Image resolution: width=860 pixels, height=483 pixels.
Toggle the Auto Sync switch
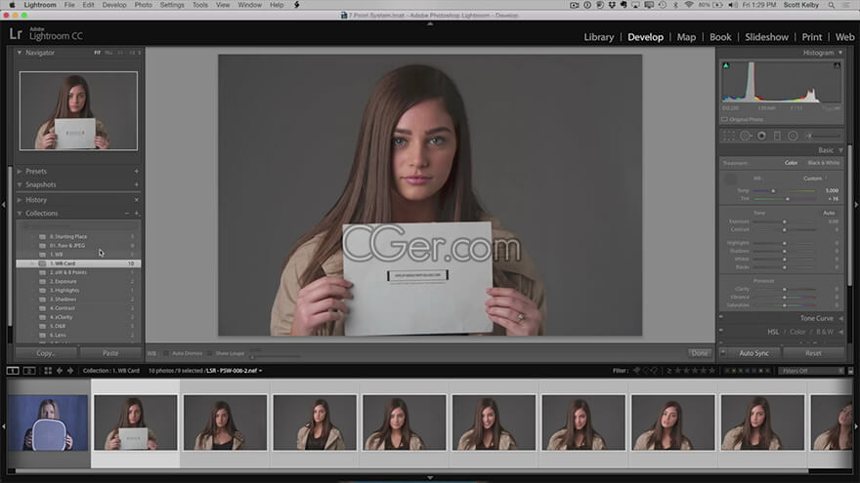723,353
